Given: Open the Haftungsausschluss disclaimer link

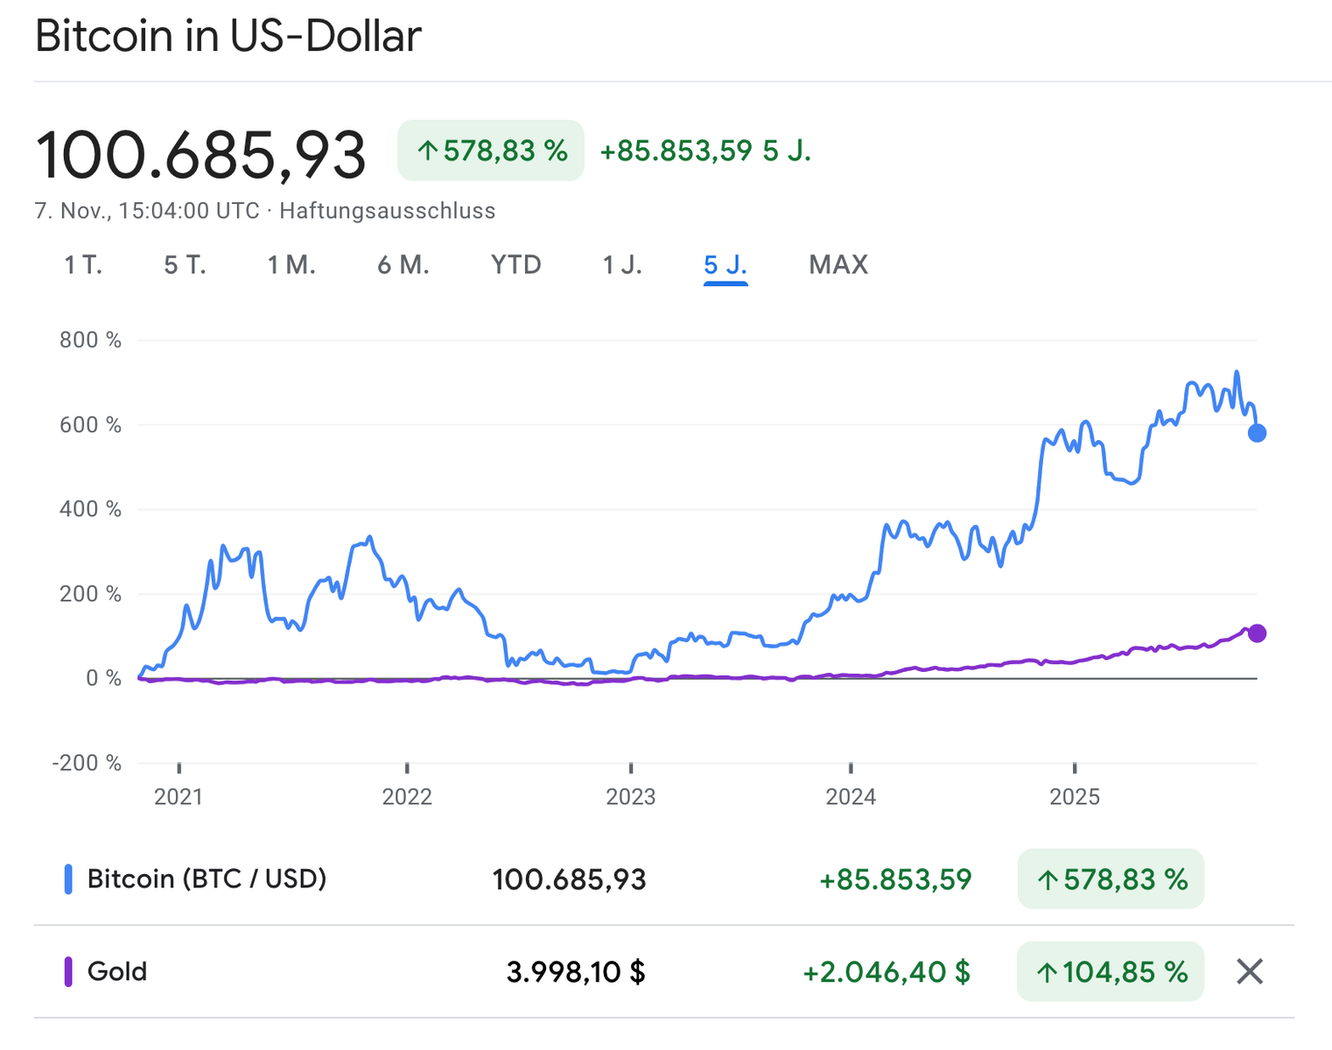Looking at the screenshot, I should 388,211.
